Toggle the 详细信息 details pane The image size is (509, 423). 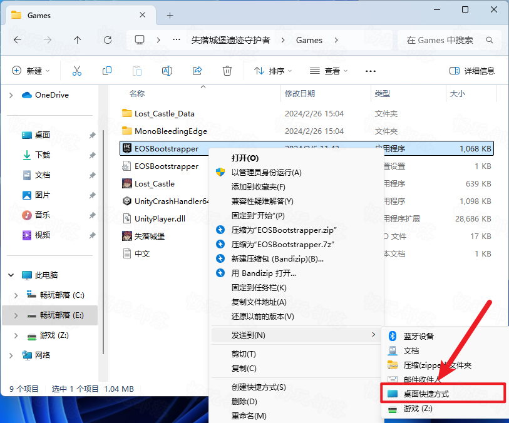click(471, 71)
